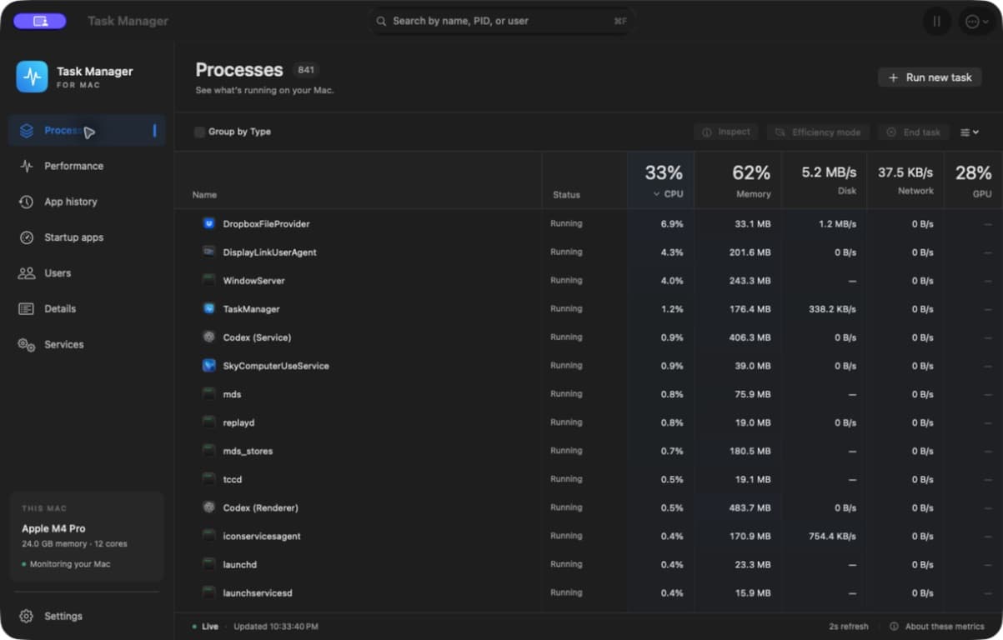Click the search field
This screenshot has height=640, width=1003.
click(x=502, y=21)
